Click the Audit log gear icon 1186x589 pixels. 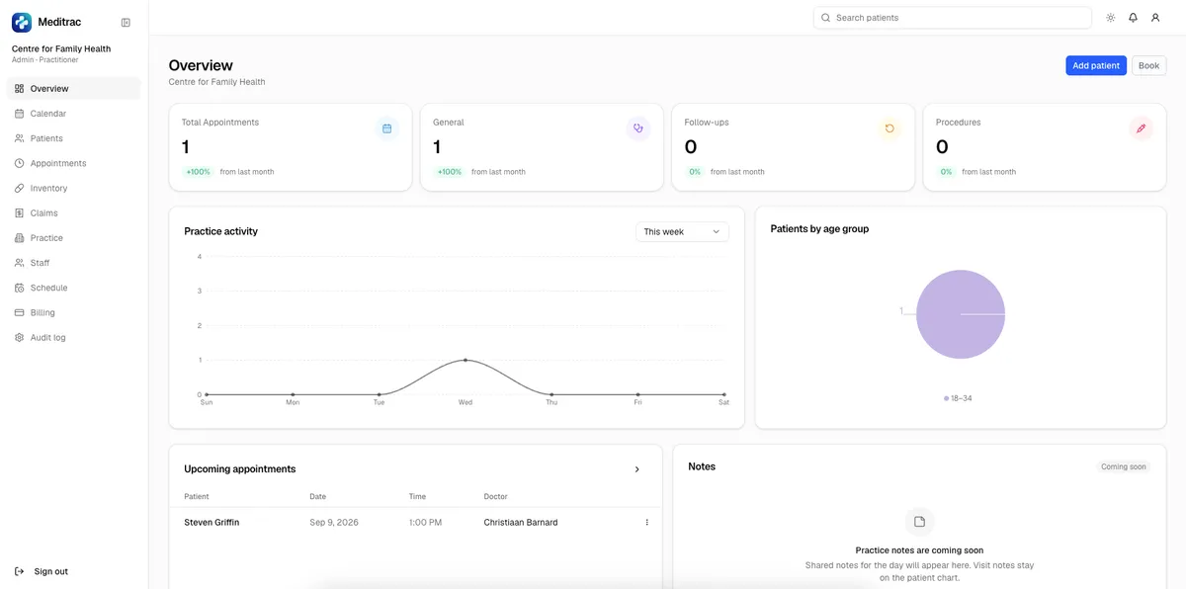point(20,337)
